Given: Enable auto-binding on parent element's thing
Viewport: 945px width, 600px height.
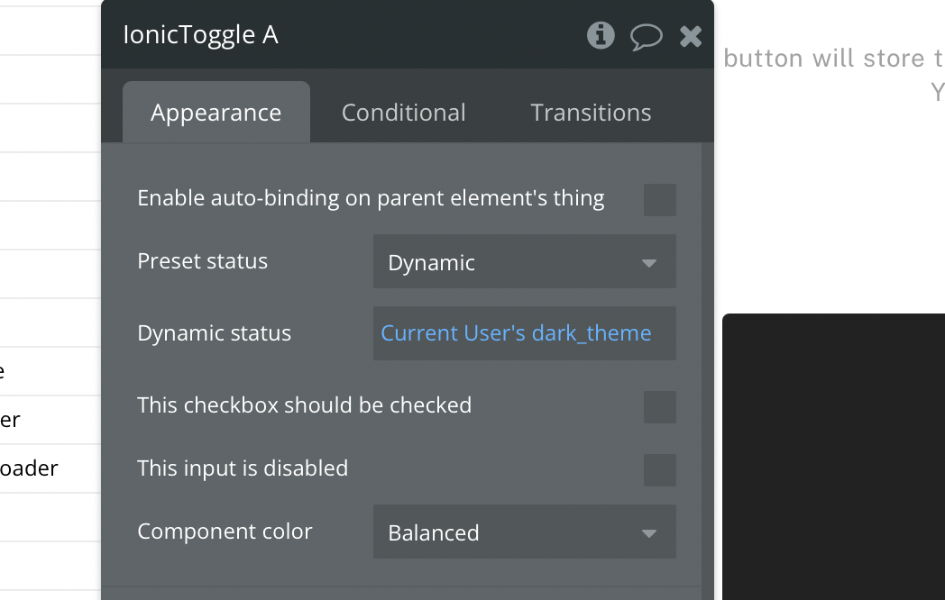Looking at the screenshot, I should point(660,200).
